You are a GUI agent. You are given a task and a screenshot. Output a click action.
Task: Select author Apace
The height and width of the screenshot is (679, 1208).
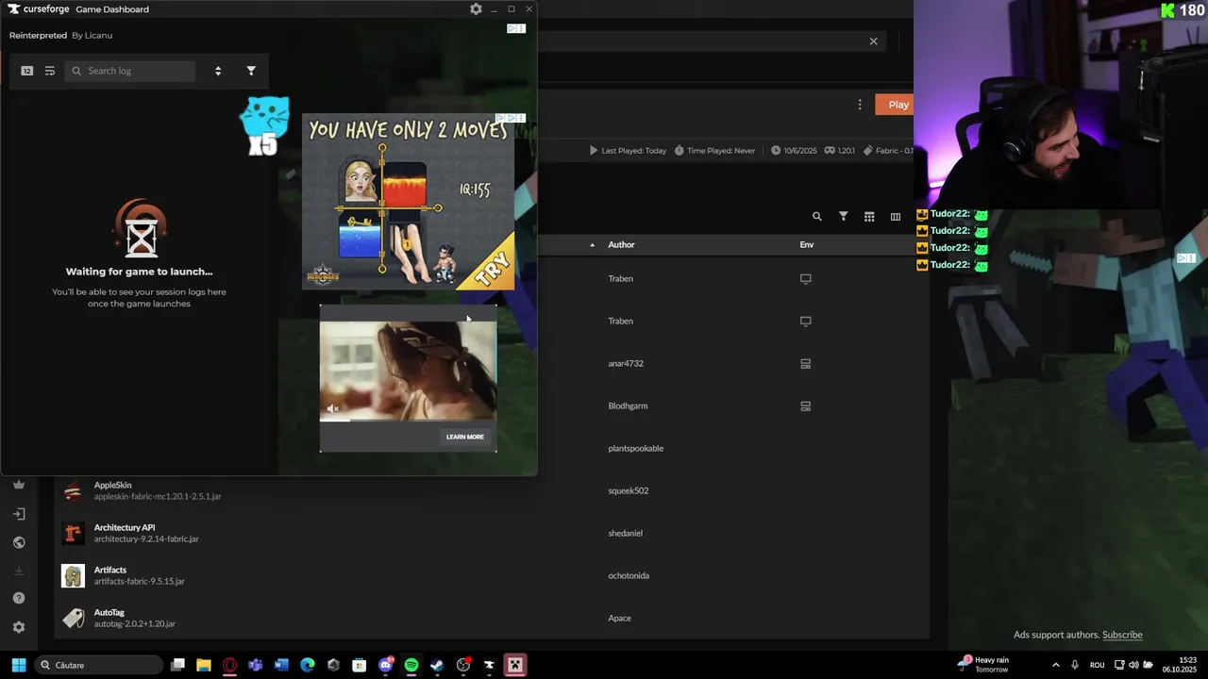[619, 619]
